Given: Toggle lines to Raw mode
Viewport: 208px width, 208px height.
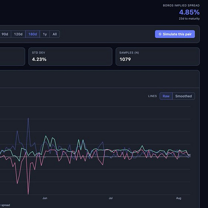Looking at the screenshot, I should tap(166, 96).
